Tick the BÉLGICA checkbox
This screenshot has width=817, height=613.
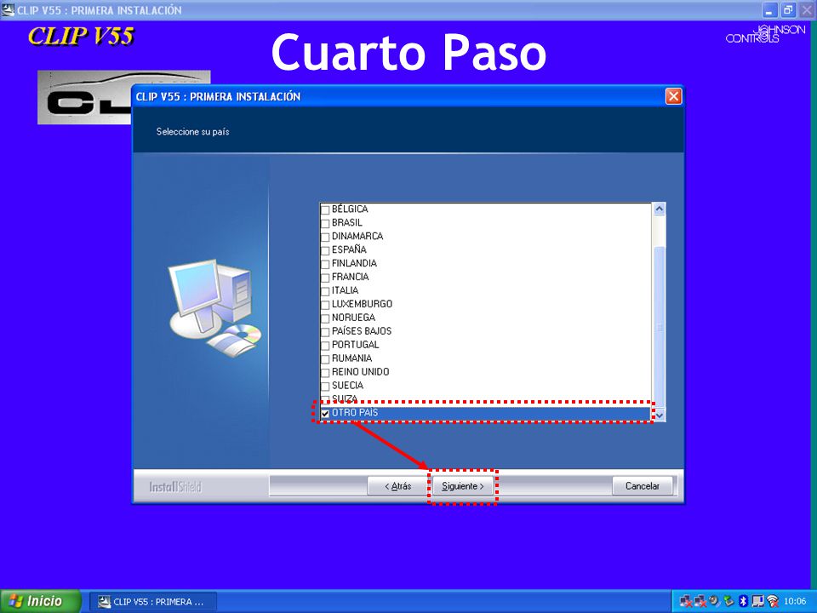(x=325, y=210)
